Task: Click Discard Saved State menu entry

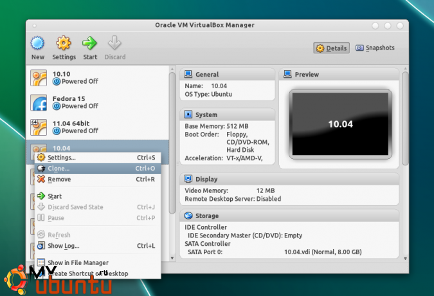Action: 98,207
